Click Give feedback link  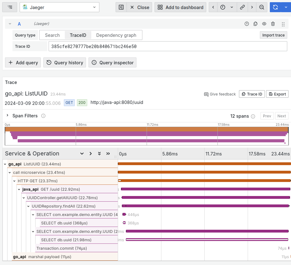[220, 94]
